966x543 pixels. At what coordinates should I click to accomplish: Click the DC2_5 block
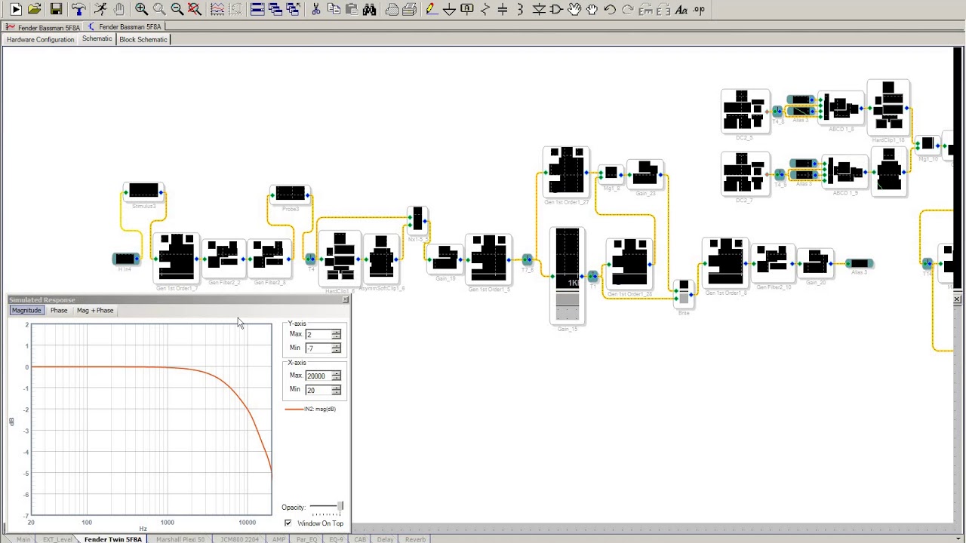(x=745, y=111)
